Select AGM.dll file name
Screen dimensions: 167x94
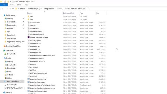point(33,64)
